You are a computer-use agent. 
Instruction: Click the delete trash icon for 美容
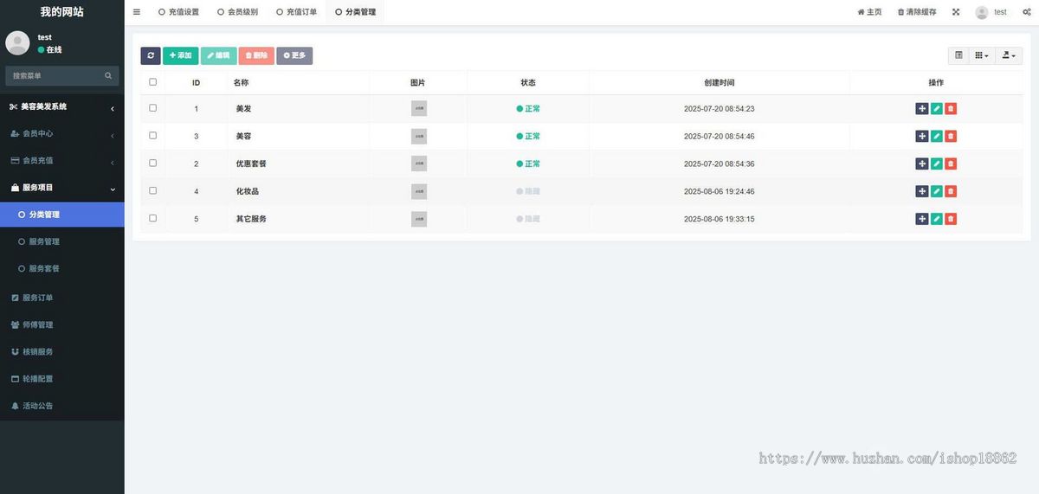951,137
